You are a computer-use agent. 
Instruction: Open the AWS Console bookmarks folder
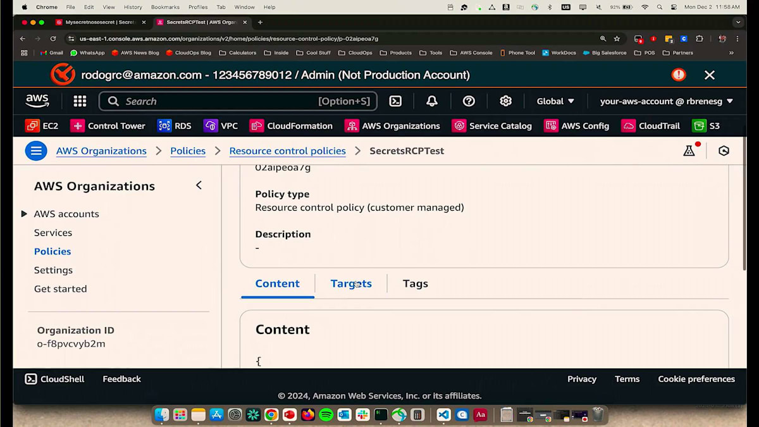[471, 53]
